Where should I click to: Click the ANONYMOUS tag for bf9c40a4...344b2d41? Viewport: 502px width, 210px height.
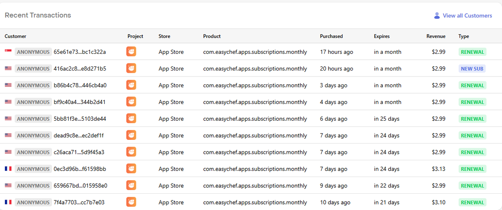click(33, 102)
